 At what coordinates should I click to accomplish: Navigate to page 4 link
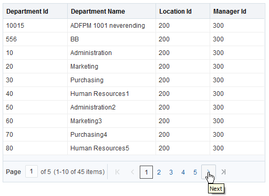pos(183,172)
